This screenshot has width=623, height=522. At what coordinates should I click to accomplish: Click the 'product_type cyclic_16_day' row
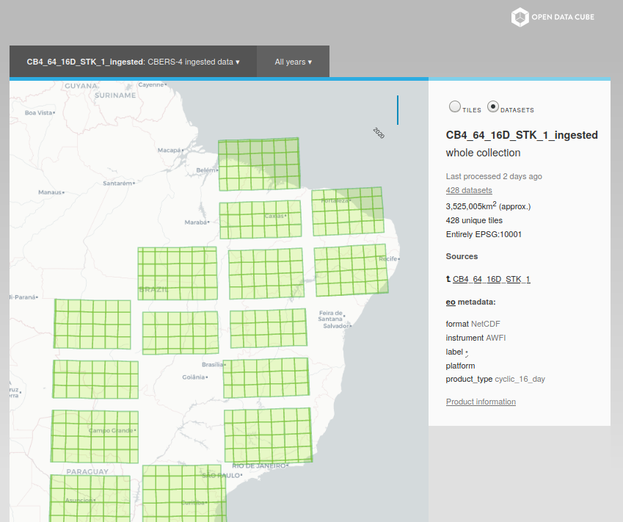coord(495,380)
